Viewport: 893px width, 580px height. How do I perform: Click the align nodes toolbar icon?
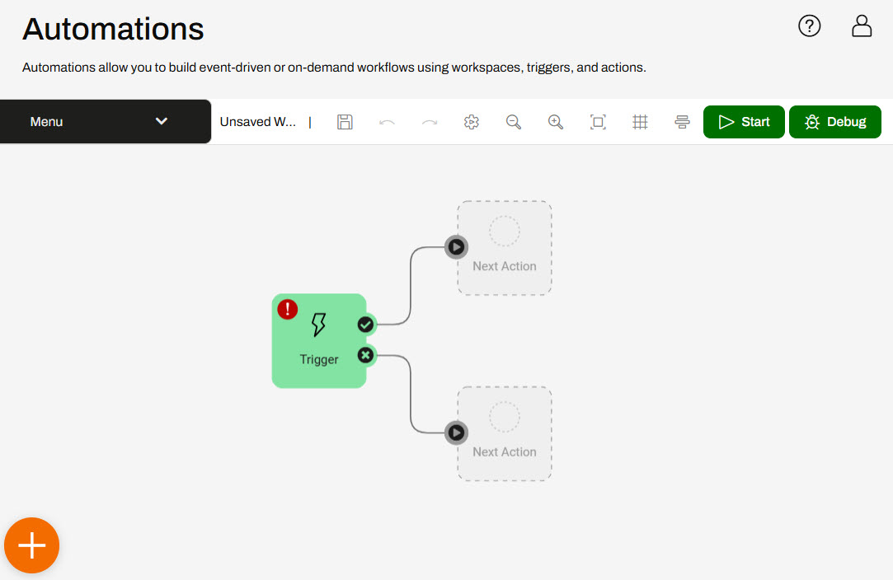[682, 122]
